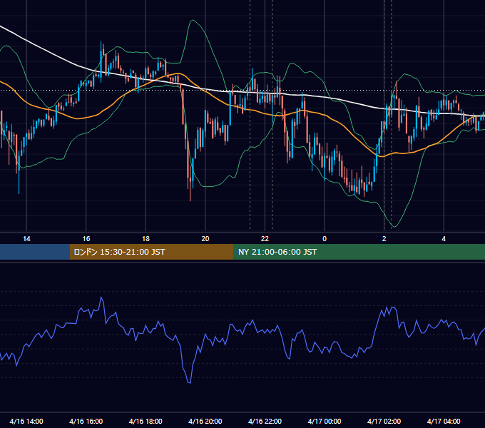The height and width of the screenshot is (428, 485).
Task: Click the NY 21:00-06:00 JST session bar
Action: 359,252
